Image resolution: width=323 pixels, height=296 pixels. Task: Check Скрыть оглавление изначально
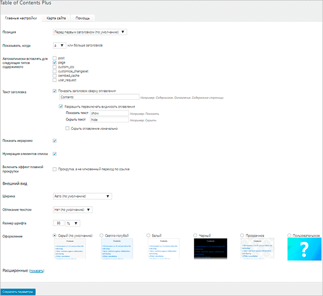[67, 128]
